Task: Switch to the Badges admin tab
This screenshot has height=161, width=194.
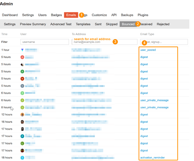Action: coord(57,15)
